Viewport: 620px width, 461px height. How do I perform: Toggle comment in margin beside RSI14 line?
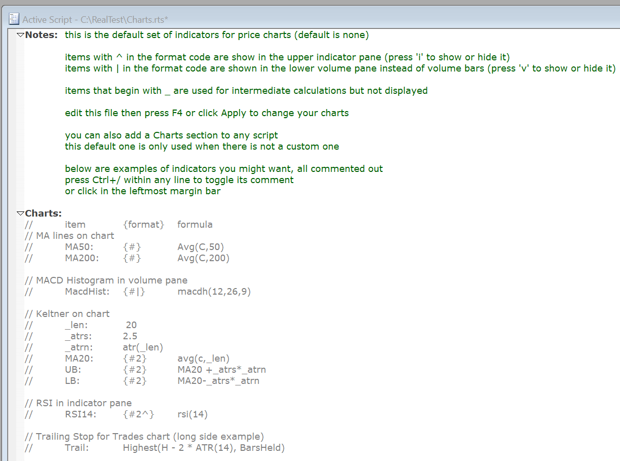(x=12, y=414)
